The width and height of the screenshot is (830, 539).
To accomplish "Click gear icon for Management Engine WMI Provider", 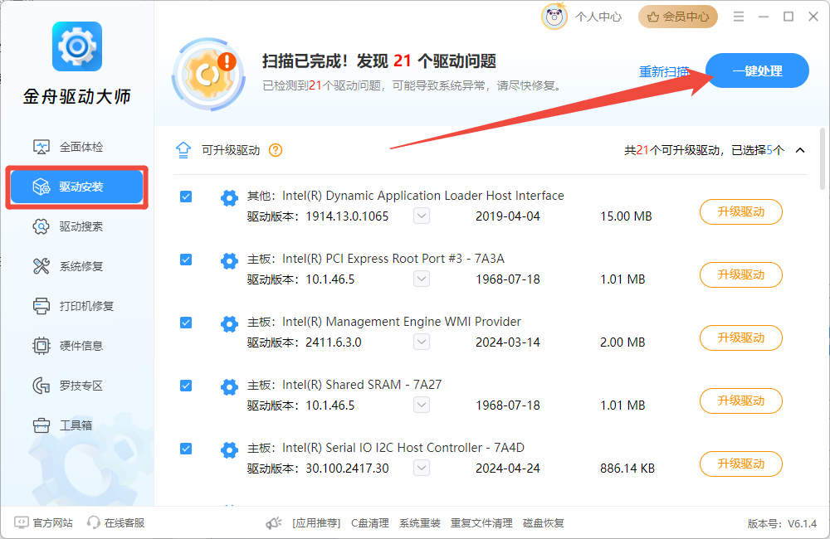I will click(x=229, y=323).
